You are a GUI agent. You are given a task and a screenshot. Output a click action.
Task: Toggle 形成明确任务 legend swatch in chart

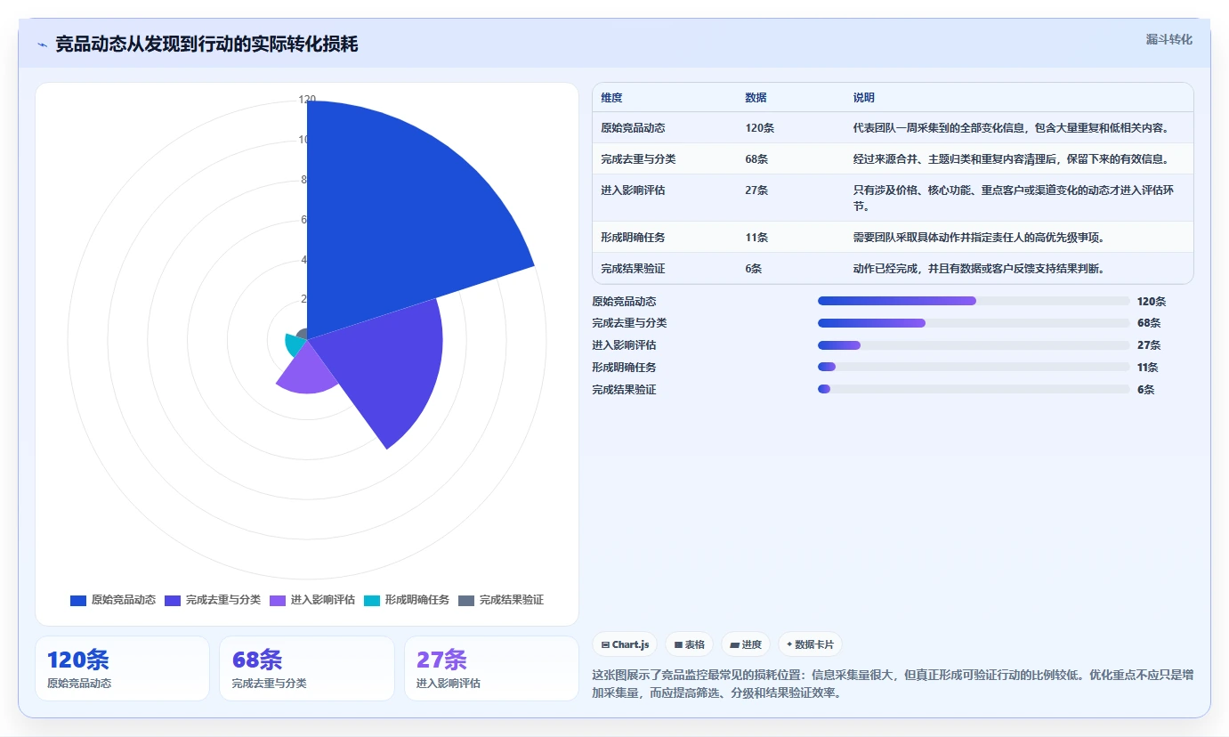(x=372, y=601)
